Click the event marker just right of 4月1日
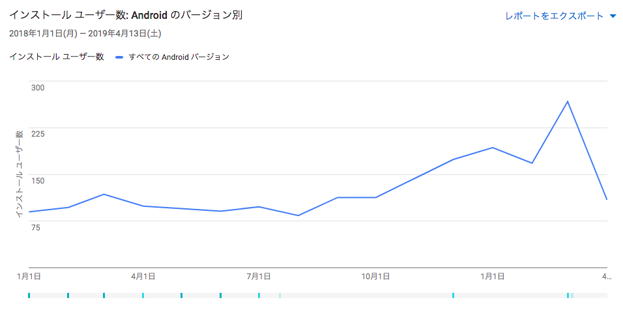This screenshot has height=315, width=623. click(181, 296)
